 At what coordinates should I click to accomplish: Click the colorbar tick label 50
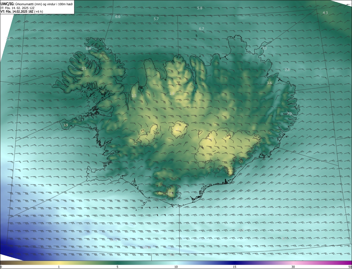click(x=350, y=267)
